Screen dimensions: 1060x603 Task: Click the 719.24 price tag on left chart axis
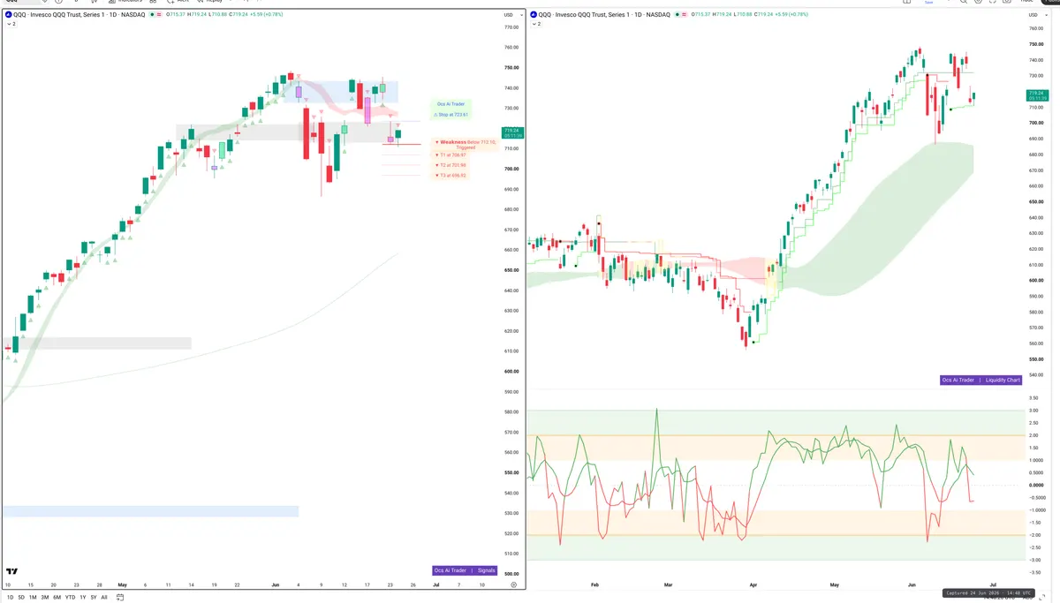click(x=512, y=132)
